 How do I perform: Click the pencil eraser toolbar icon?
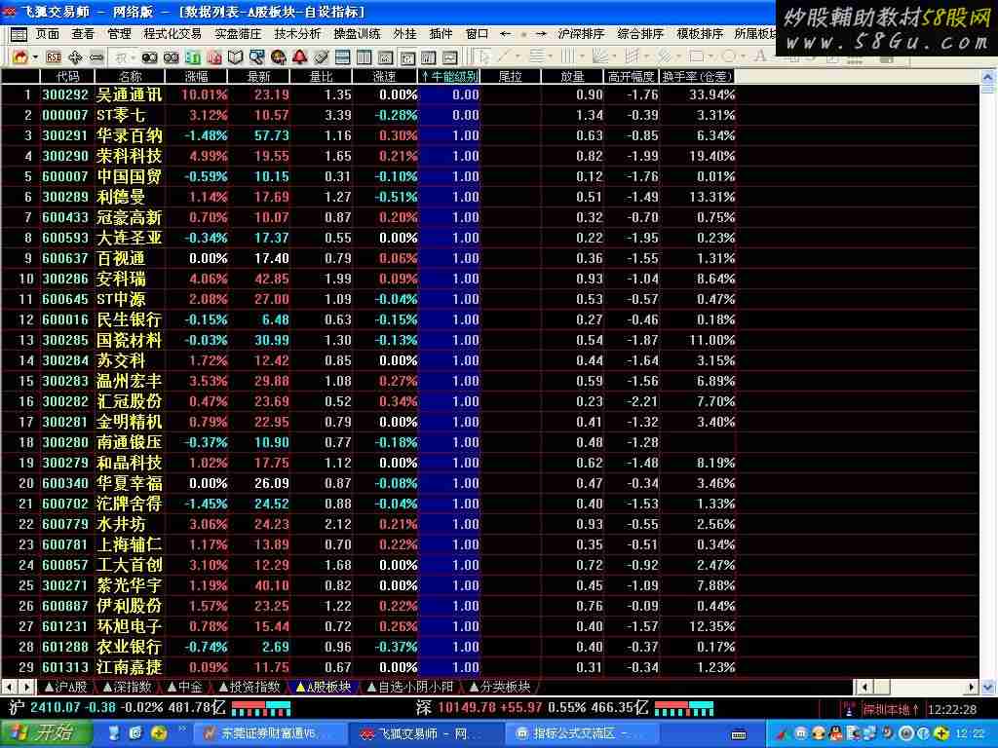click(322, 57)
